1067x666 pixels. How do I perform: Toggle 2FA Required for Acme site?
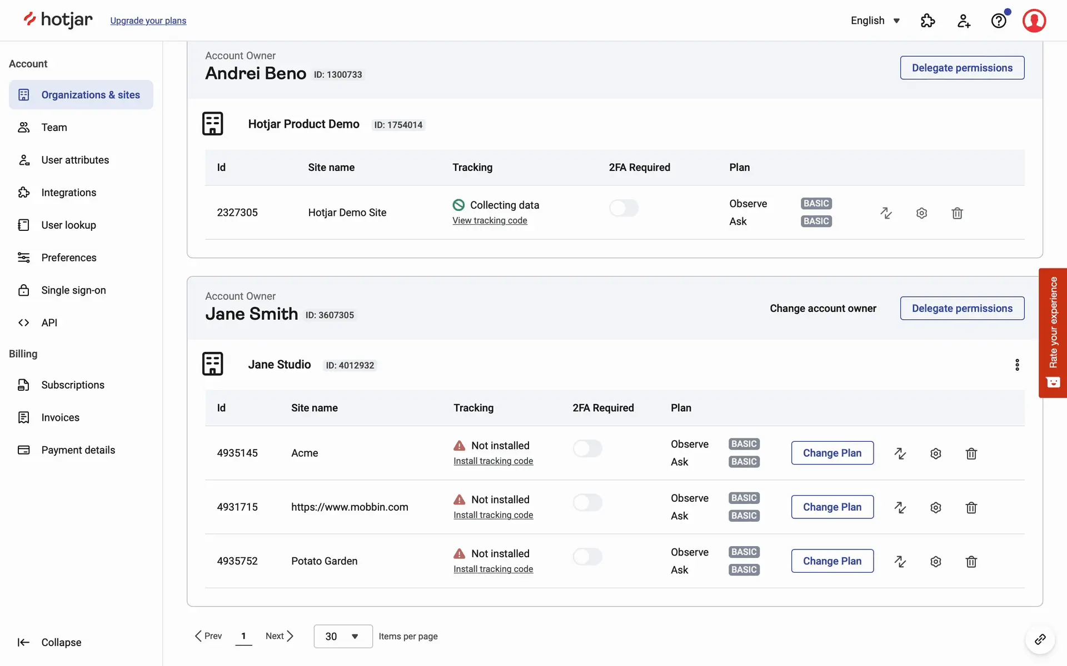(587, 448)
